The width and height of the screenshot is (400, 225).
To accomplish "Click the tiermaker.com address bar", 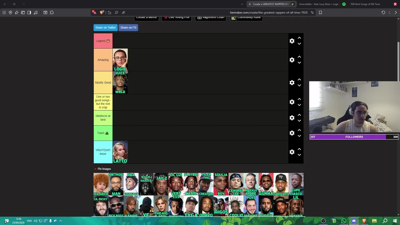I will point(268,12).
